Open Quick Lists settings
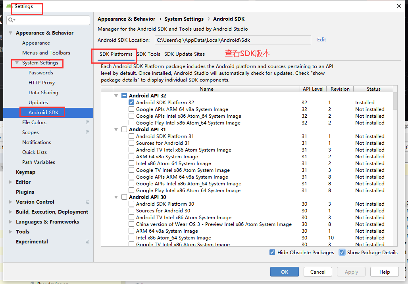 pyautogui.click(x=35, y=152)
